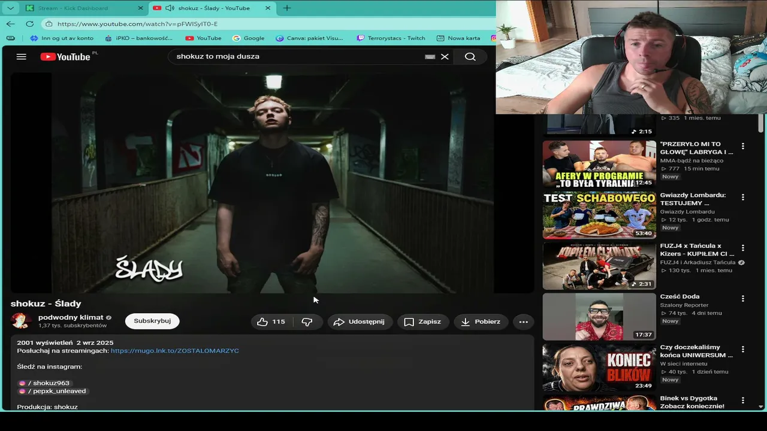The image size is (767, 431).
Task: Download the video with Pobierz
Action: 481,321
